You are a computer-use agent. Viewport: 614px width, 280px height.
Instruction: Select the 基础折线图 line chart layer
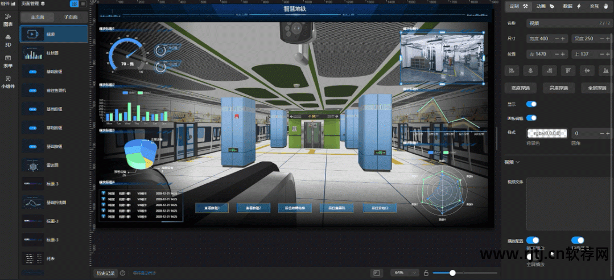[x=54, y=203]
